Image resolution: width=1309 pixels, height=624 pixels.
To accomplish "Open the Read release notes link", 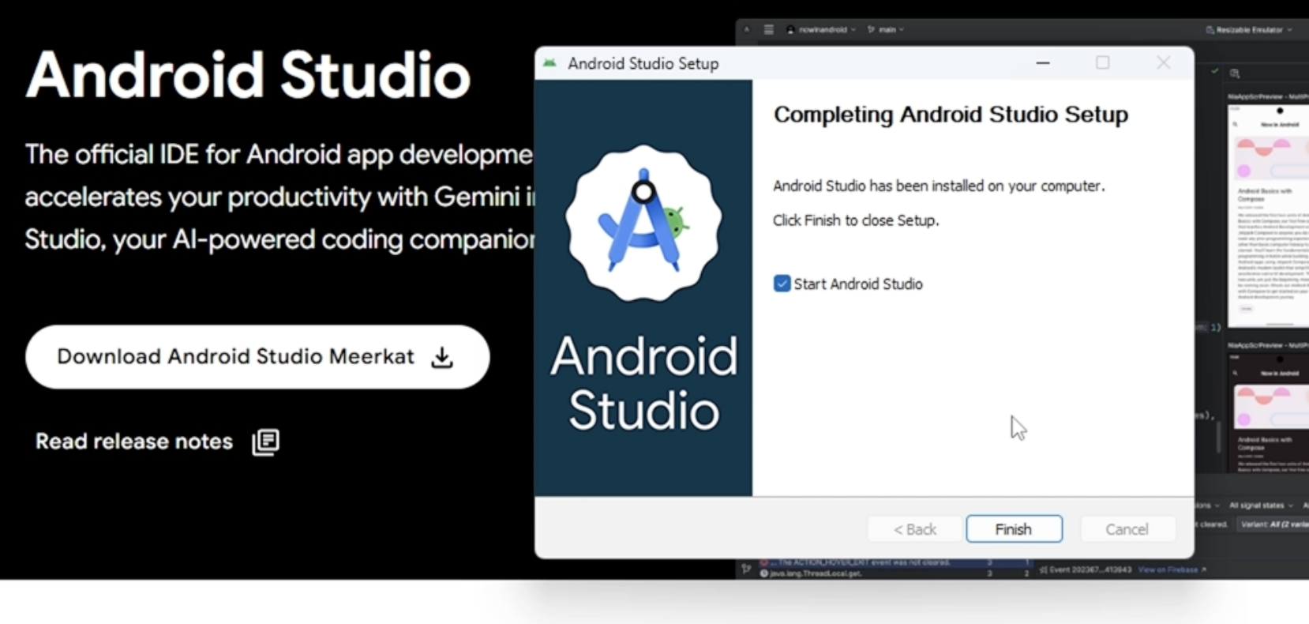I will (134, 442).
